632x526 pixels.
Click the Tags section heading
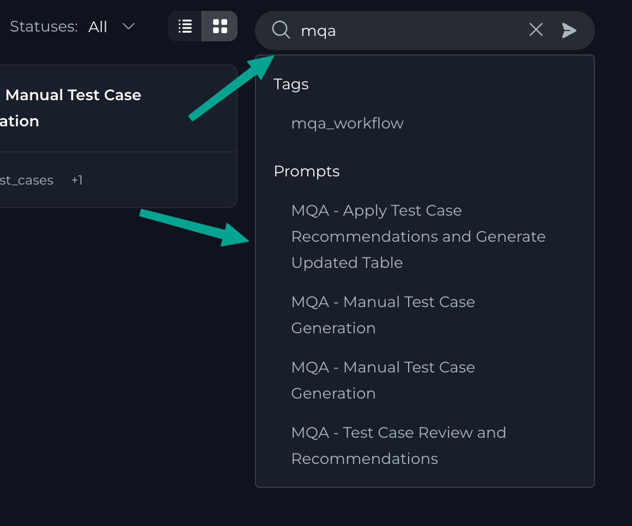click(291, 84)
